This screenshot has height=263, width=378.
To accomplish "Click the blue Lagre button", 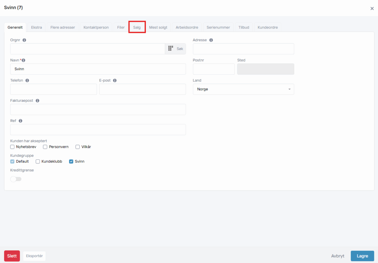I will pos(362,256).
